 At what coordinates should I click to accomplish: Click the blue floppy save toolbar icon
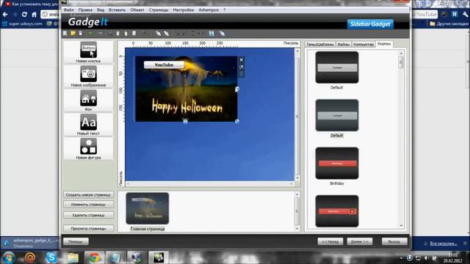coord(211,33)
